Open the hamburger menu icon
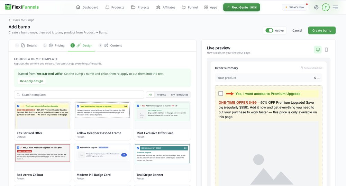Viewport: 346px width, 186px height. click(335, 7)
